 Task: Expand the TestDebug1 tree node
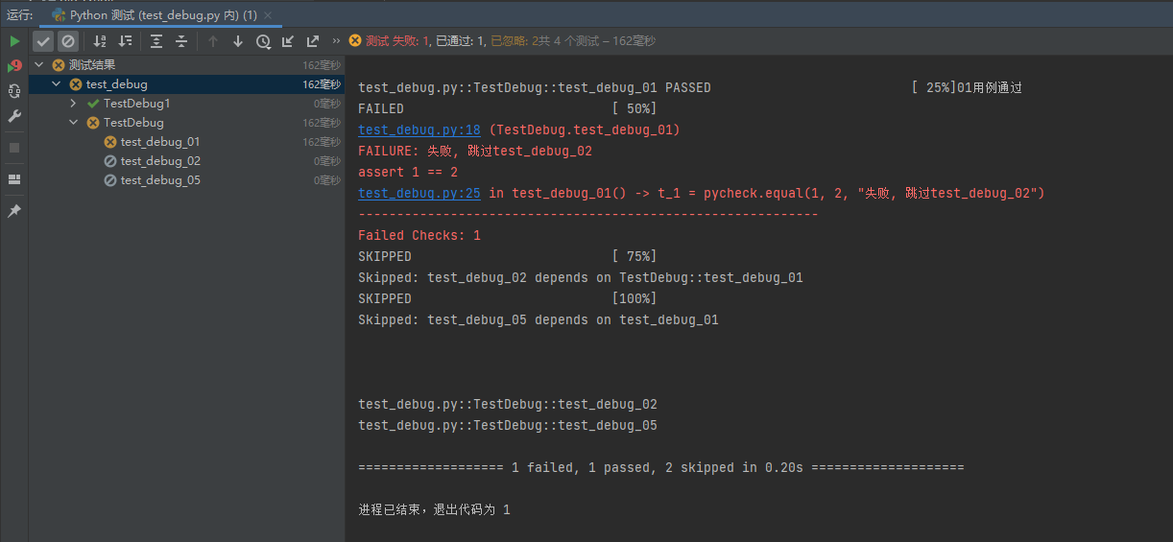(74, 104)
